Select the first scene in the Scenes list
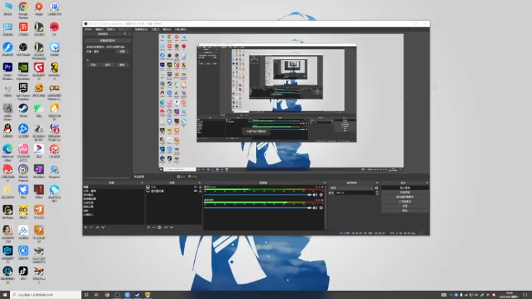Viewport: 532px width, 299px height. click(x=113, y=187)
